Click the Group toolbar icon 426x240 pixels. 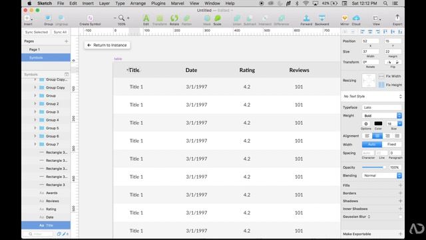48,18
